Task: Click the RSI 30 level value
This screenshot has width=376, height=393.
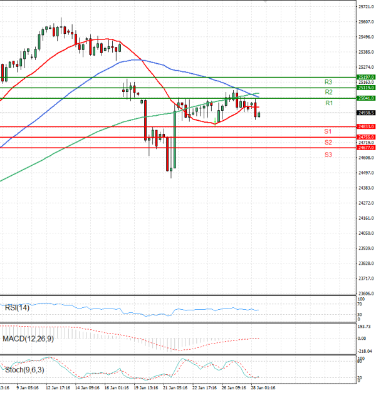Action: pyautogui.click(x=360, y=315)
